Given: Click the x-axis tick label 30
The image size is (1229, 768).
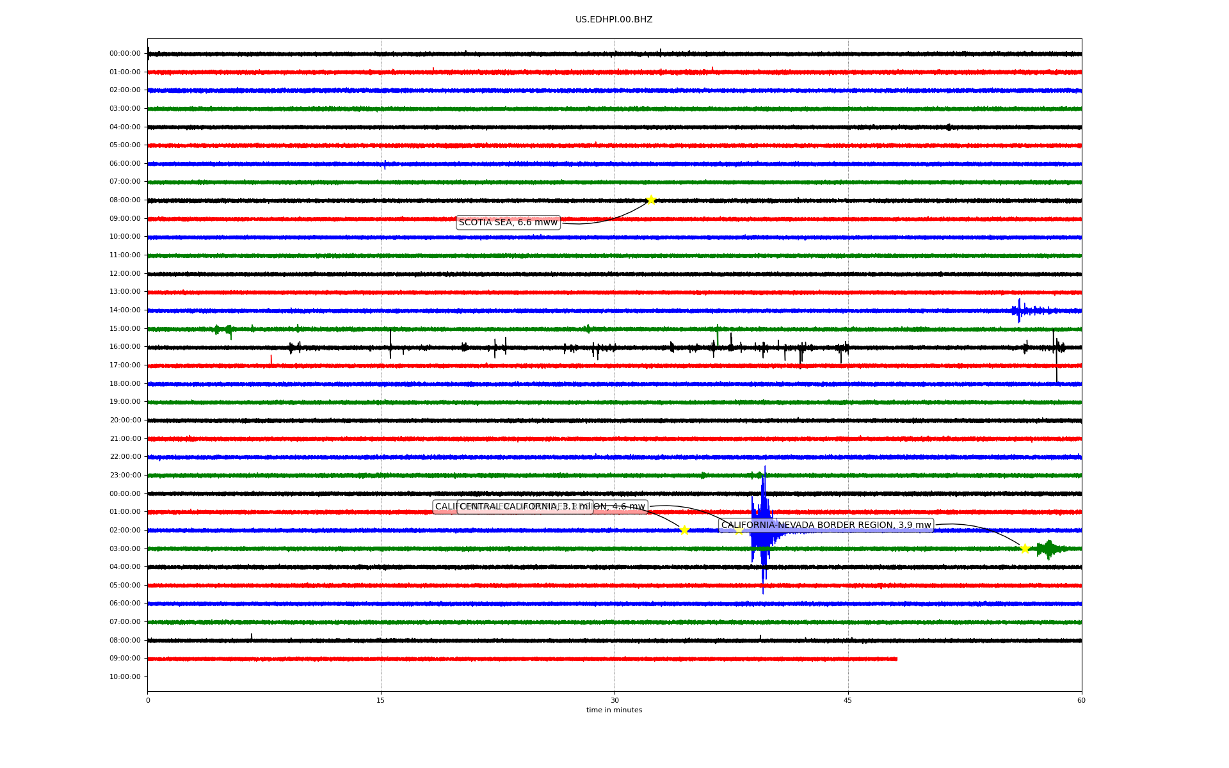Looking at the screenshot, I should [614, 700].
